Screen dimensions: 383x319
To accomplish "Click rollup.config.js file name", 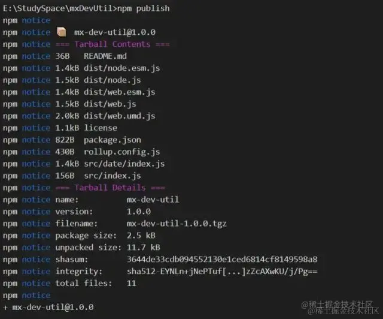I will 122,152.
